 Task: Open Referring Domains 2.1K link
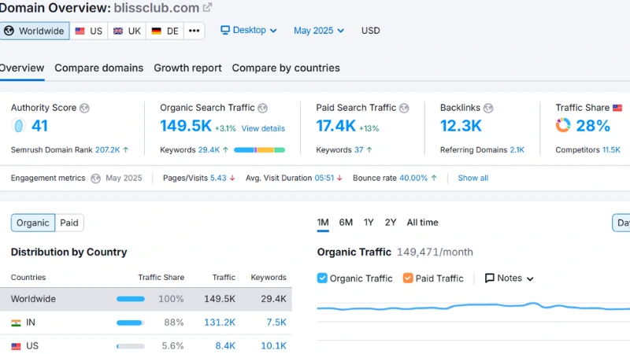click(517, 149)
